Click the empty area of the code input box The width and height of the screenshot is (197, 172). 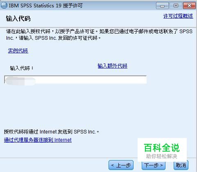pos(90,79)
